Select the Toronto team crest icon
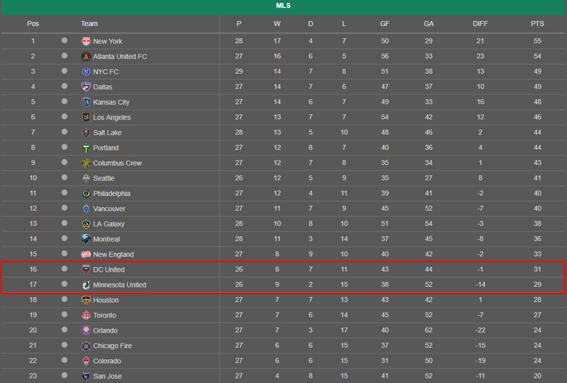Image resolution: width=567 pixels, height=383 pixels. click(x=86, y=315)
